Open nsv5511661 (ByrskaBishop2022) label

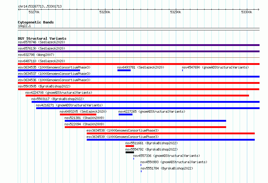pos(151,143)
